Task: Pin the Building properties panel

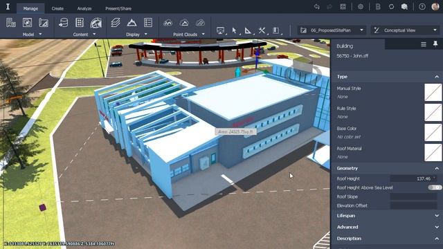Action: tap(435, 44)
